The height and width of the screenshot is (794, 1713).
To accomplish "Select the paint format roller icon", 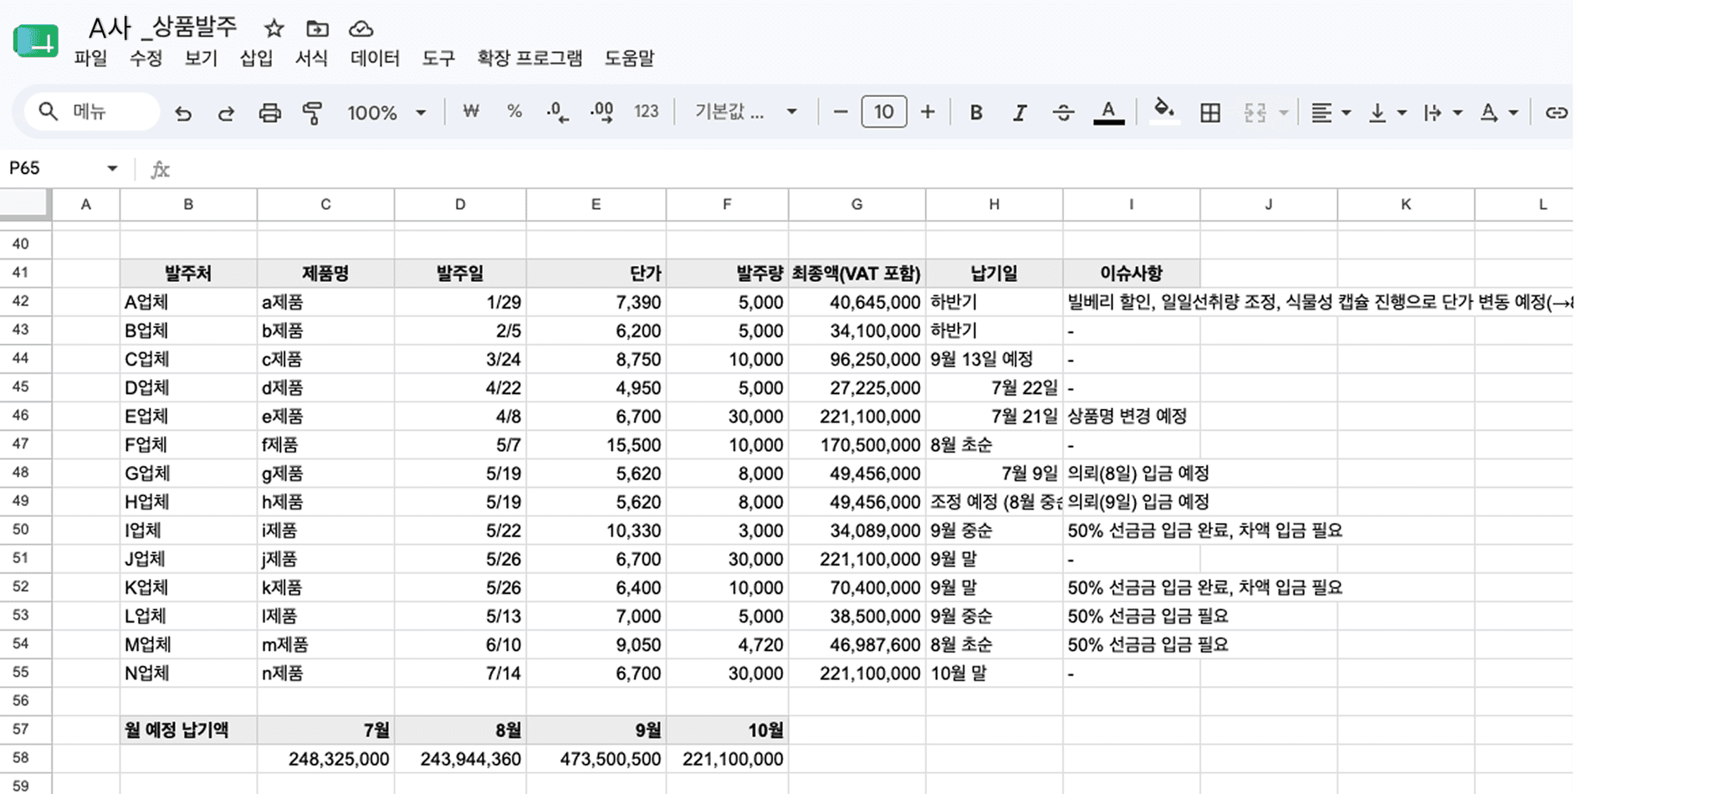I will pyautogui.click(x=312, y=113).
